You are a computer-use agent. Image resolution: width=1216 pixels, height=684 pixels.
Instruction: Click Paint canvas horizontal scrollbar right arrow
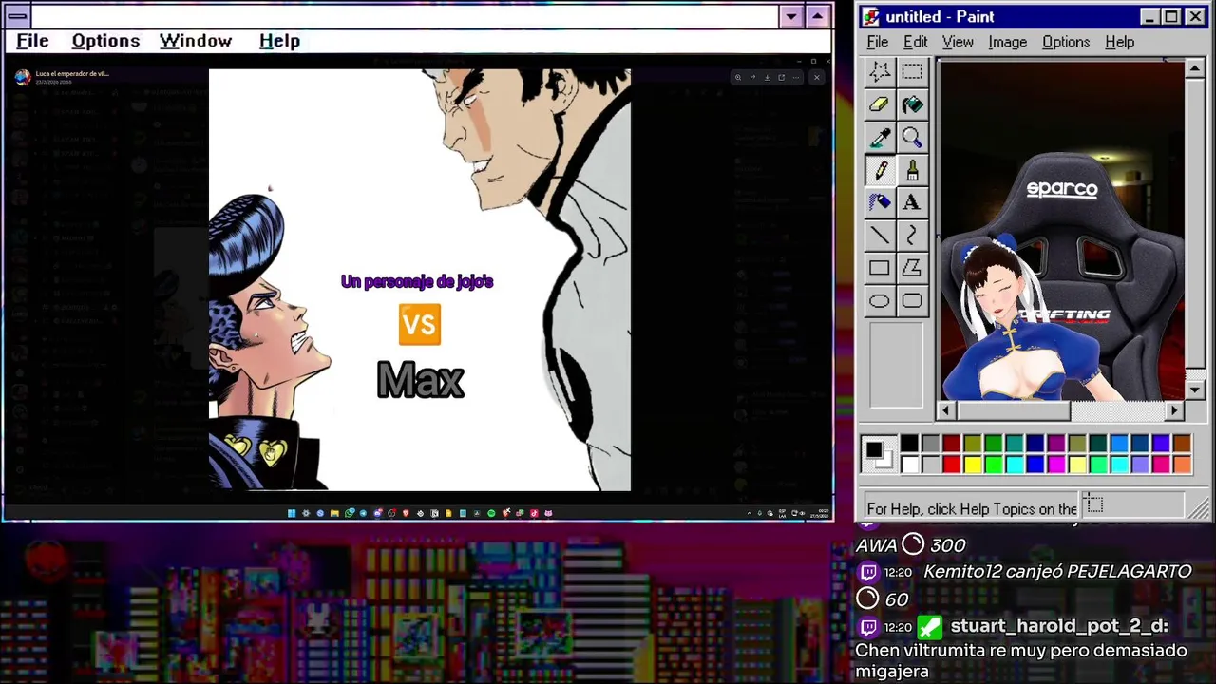point(1175,410)
